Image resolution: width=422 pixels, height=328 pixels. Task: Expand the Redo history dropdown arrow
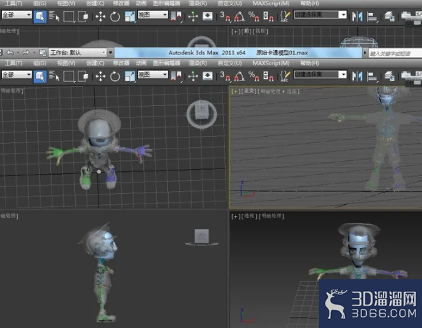click(34, 52)
